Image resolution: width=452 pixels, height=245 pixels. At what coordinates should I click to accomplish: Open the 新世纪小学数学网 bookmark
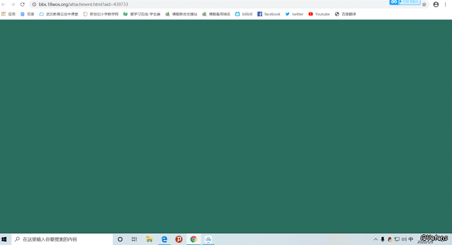[x=101, y=14]
